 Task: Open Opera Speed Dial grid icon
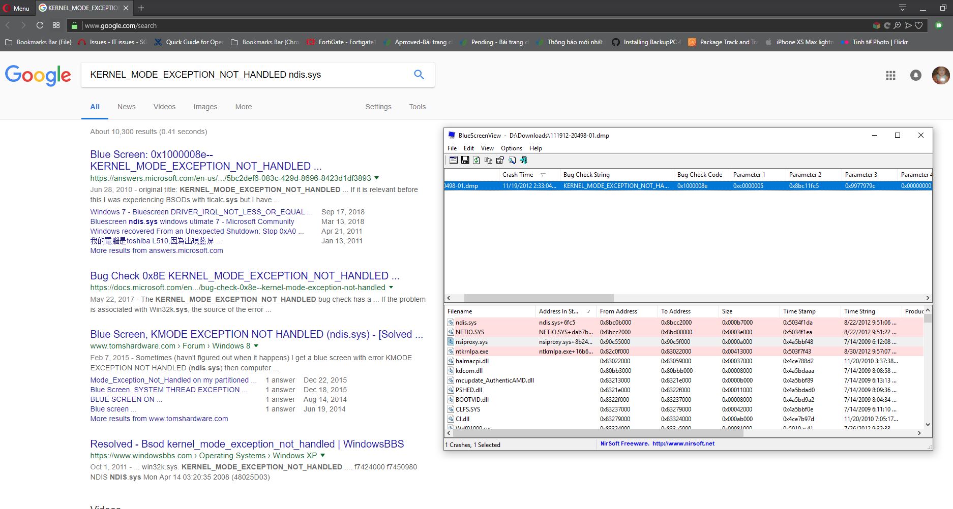click(x=56, y=25)
